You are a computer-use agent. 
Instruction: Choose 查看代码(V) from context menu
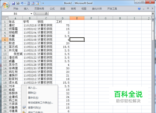[40, 108]
